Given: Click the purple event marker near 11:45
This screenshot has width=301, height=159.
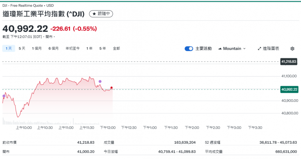Looking at the screenshot, I should [x=100, y=81].
